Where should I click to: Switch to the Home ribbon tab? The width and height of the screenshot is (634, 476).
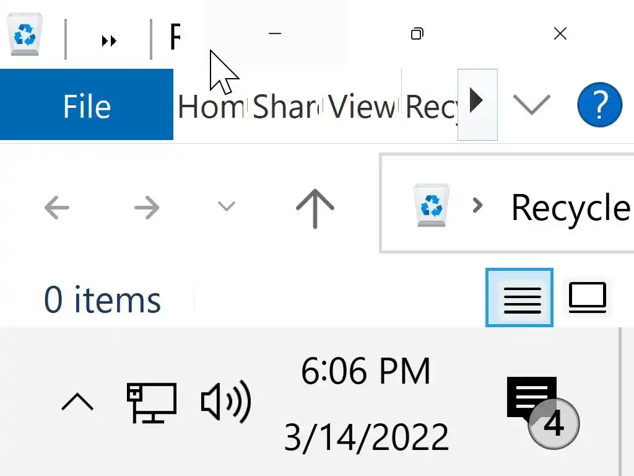[211, 107]
